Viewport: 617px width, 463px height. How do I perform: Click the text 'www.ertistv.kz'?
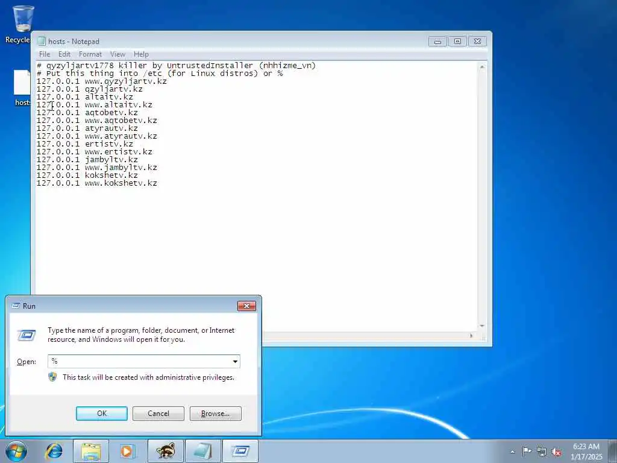click(x=119, y=152)
